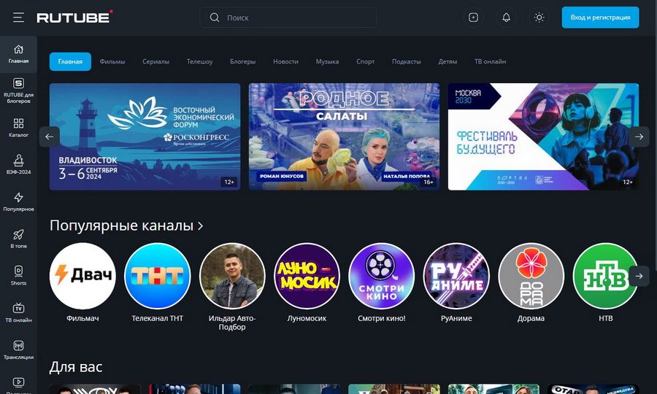Click Вход и регистрация button

[600, 18]
